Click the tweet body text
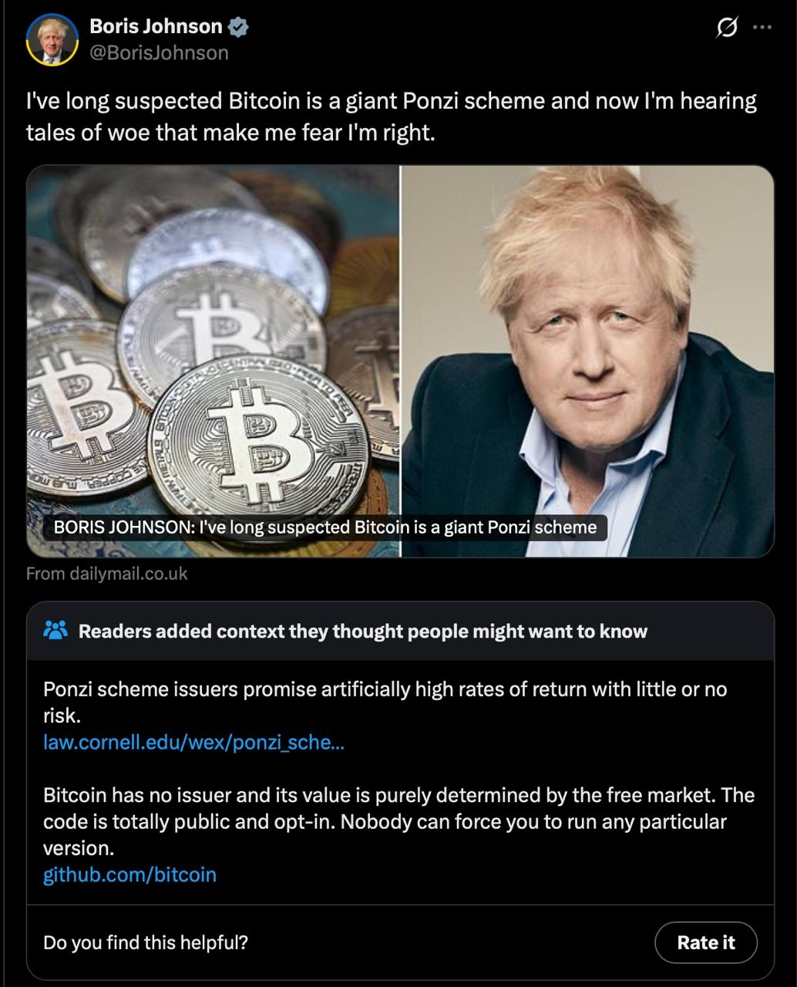Viewport: 797px width, 987px height. pos(392,116)
